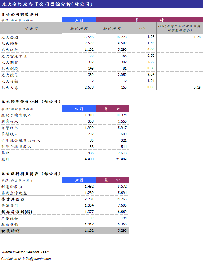The width and height of the screenshot is (203, 262).
Task: Select the 提存前淨利(損) row label
Action: click(x=17, y=212)
